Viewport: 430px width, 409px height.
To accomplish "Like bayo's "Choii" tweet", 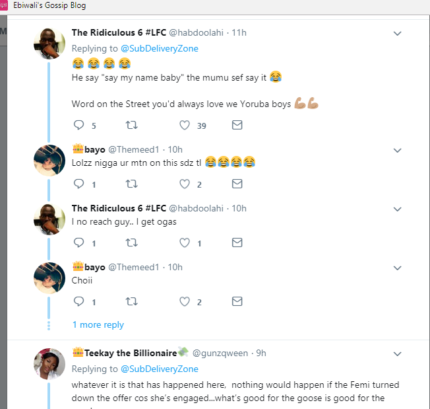I will point(185,302).
